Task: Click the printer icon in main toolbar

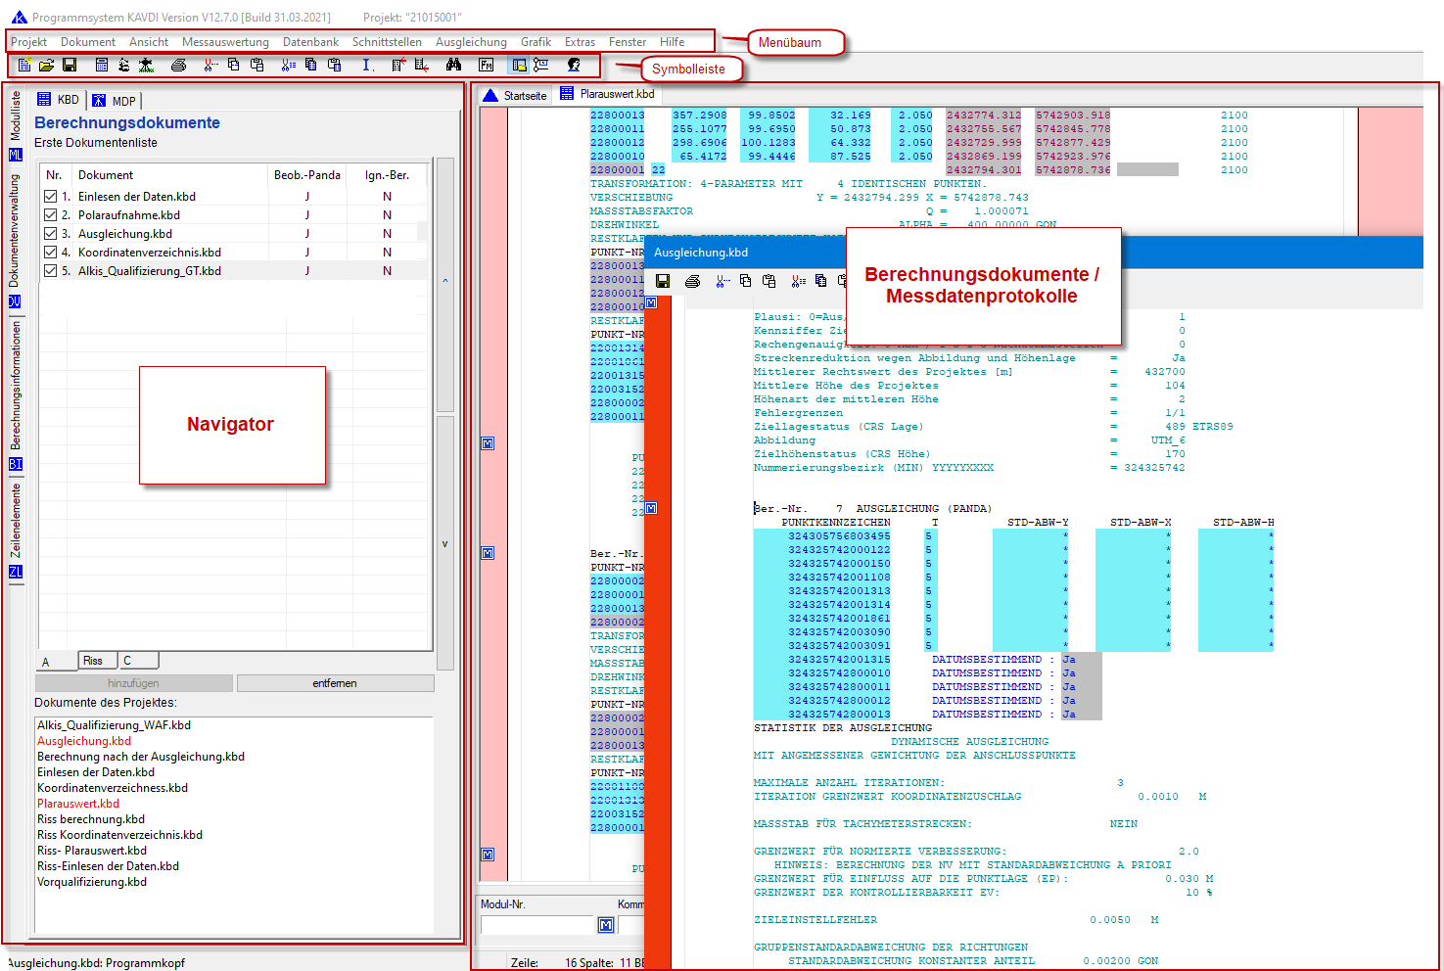Action: [178, 65]
